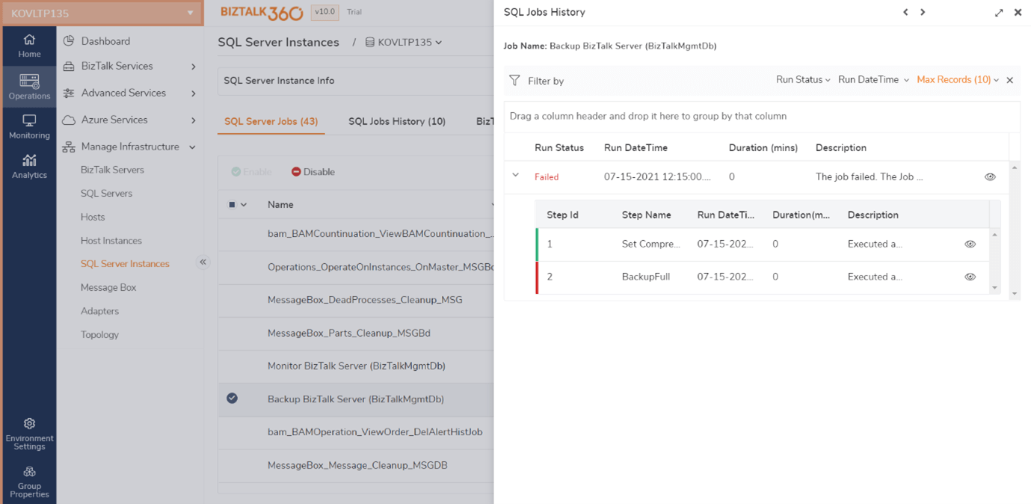This screenshot has height=504, width=1031.
Task: Open Environment Settings
Action: coord(29,432)
